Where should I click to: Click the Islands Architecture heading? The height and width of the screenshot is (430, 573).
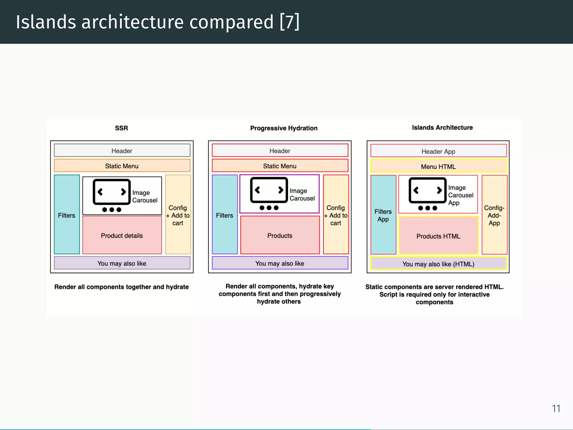click(x=442, y=127)
